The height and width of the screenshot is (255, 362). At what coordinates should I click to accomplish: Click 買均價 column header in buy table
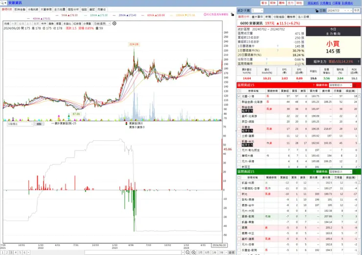314,91
